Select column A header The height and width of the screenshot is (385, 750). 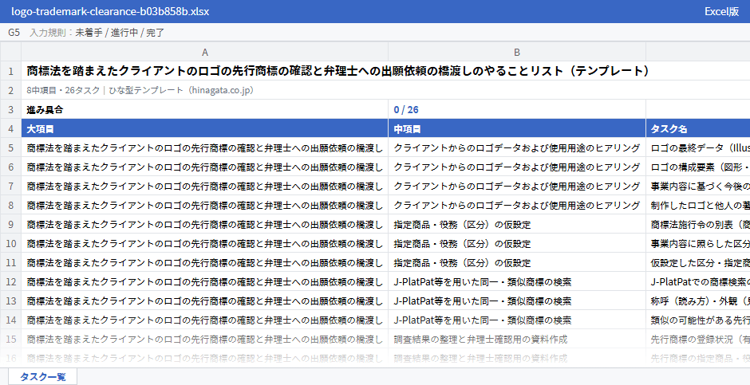click(x=205, y=52)
